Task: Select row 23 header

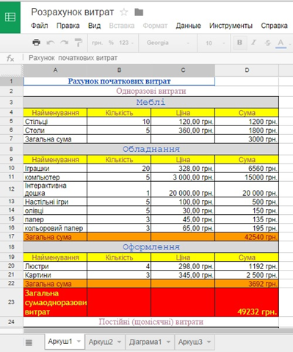Action: (11, 302)
